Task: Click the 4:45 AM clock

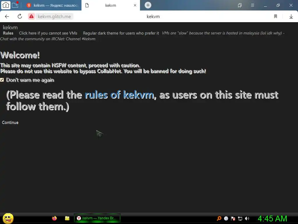Action: (272, 218)
